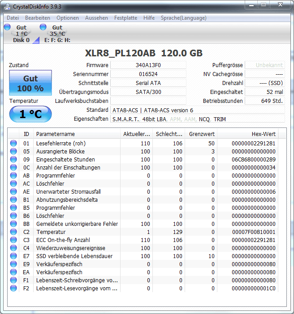This screenshot has width=294, height=314.
Task: Click the Eigenschaften field with TRIM
Action: point(198,119)
